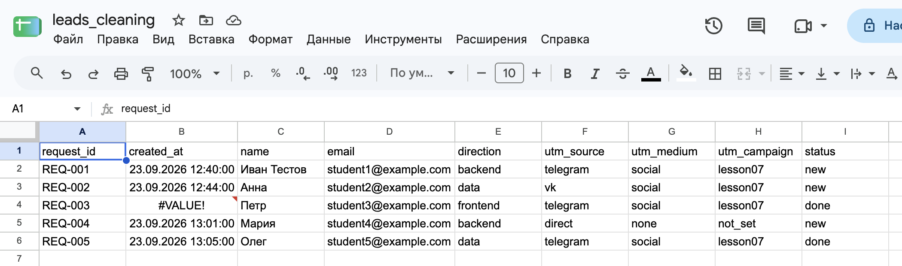Image resolution: width=902 pixels, height=266 pixels.
Task: Search the menus magnifier icon
Action: pos(37,73)
